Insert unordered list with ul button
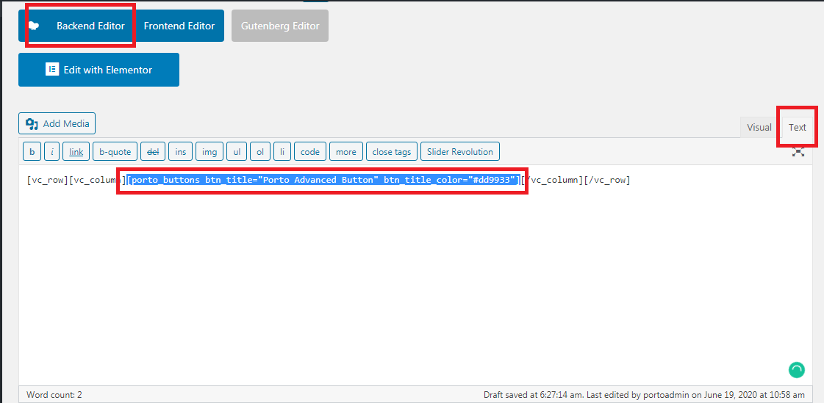Image resolution: width=824 pixels, height=403 pixels. pos(237,152)
